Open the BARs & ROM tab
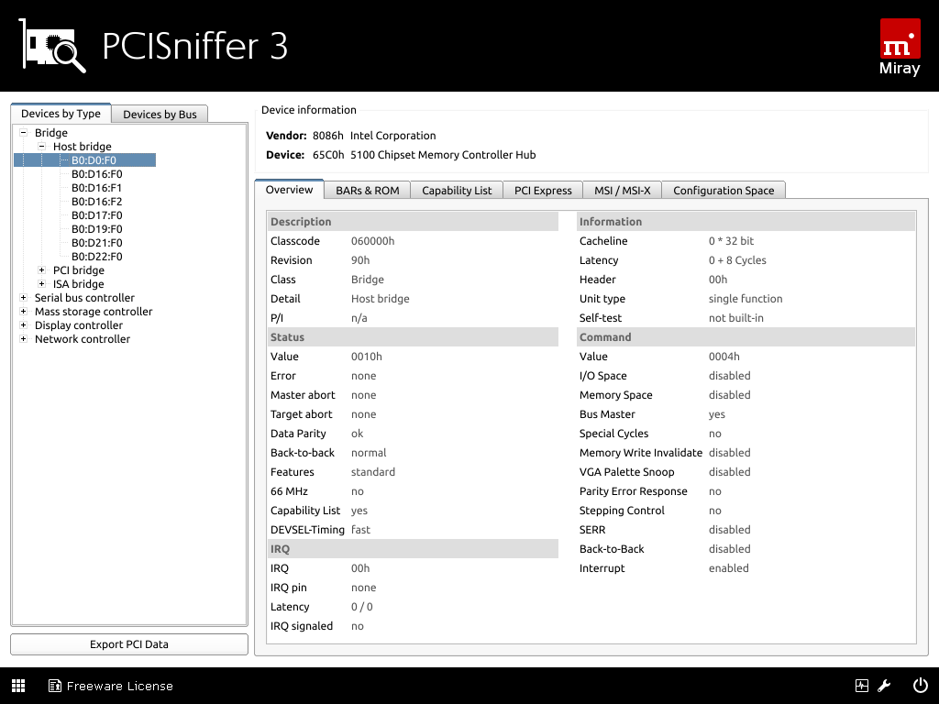Image resolution: width=939 pixels, height=704 pixels. click(367, 191)
